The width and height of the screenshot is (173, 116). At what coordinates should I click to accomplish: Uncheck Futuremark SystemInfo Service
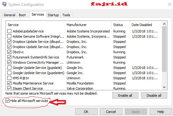(x=10, y=57)
